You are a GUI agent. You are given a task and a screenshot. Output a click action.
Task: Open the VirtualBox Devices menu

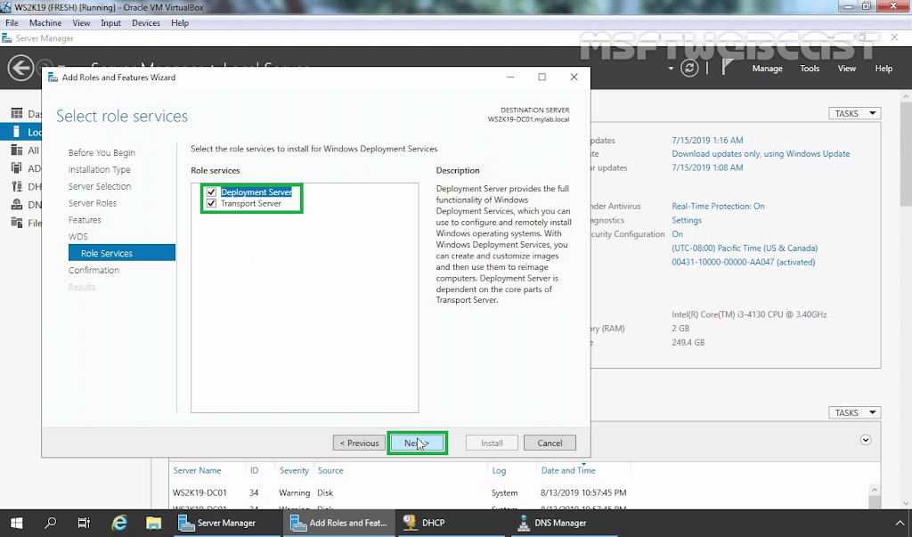[146, 22]
